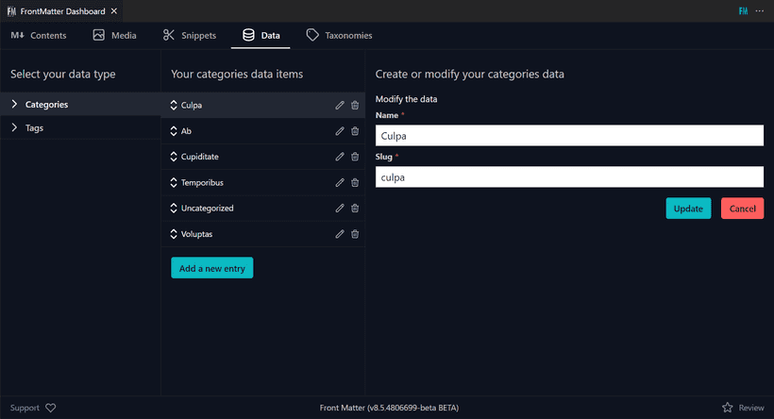
Task: Focus the Slug input field
Action: pos(569,176)
